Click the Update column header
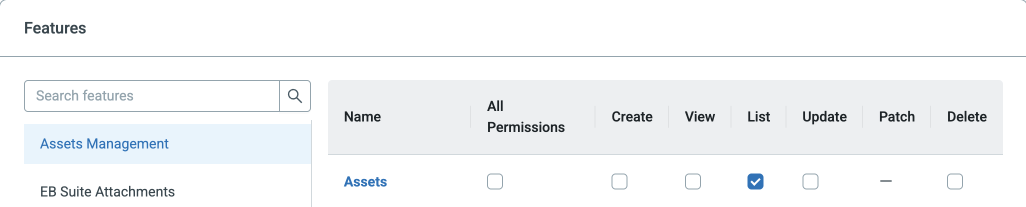1026x207 pixels. [824, 117]
